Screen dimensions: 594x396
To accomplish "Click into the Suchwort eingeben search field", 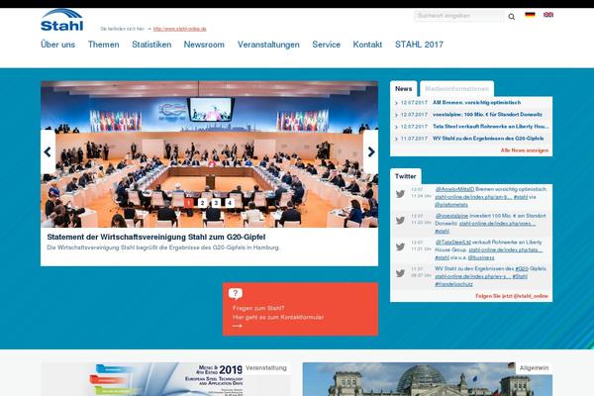I will (459, 16).
